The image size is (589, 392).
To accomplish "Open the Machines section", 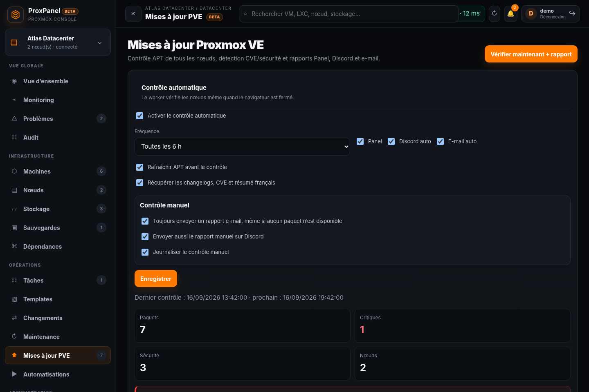I will tap(58, 171).
